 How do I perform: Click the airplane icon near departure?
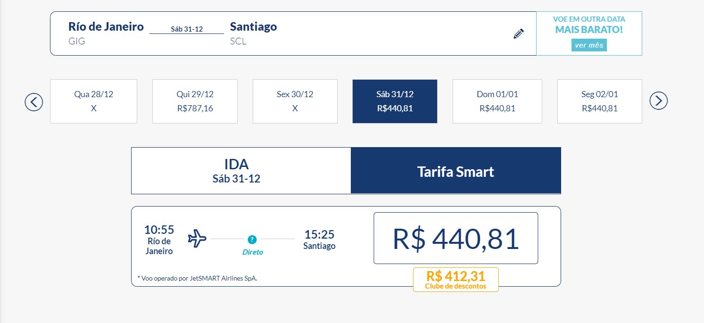197,239
